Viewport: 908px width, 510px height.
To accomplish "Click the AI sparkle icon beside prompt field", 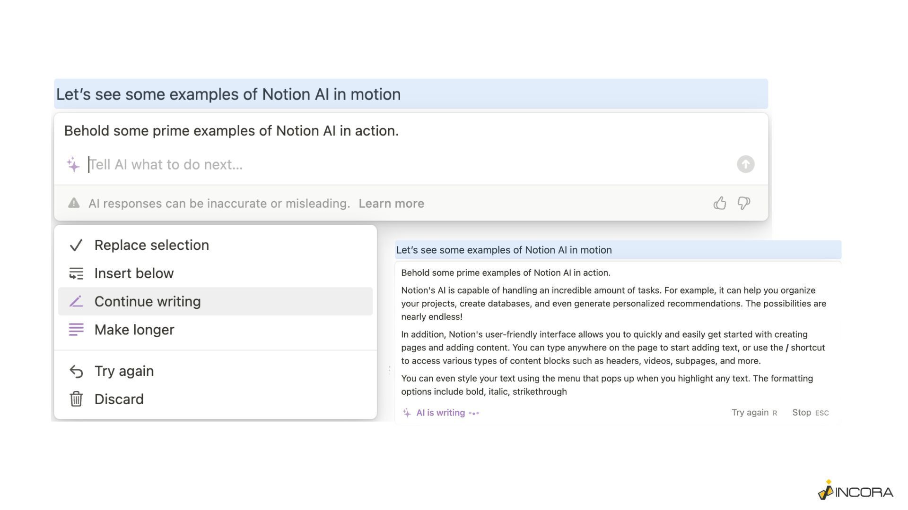I will 73,165.
